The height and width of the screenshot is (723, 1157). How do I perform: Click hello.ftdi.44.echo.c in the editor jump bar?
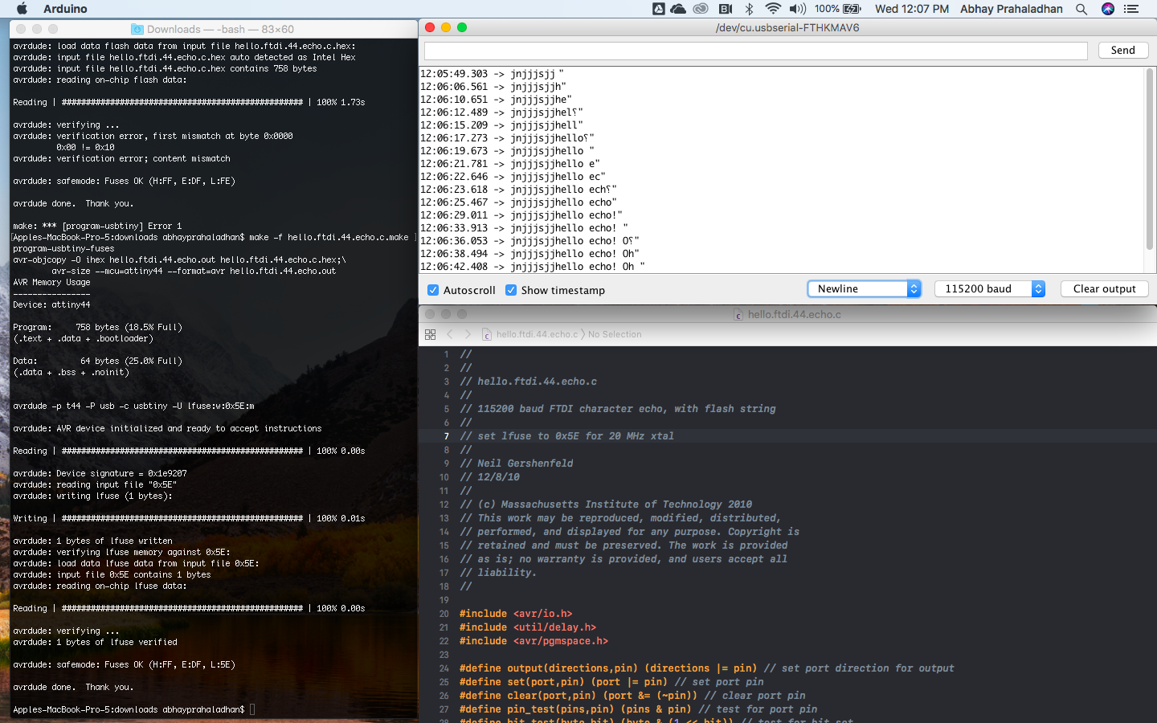pyautogui.click(x=537, y=334)
